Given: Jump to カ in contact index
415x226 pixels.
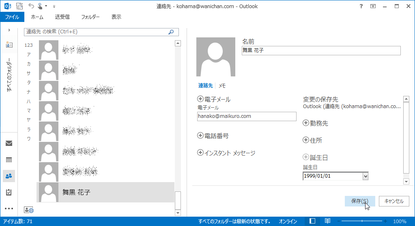Looking at the screenshot, I should point(28,64).
